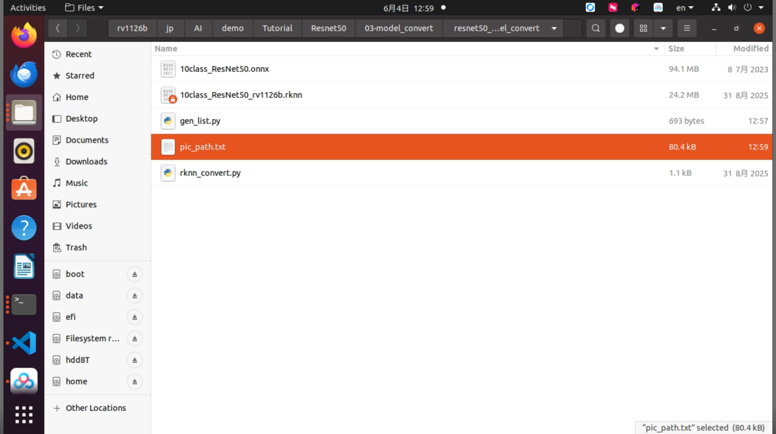Click the en input language indicator
This screenshot has width=776, height=434.
(x=685, y=8)
